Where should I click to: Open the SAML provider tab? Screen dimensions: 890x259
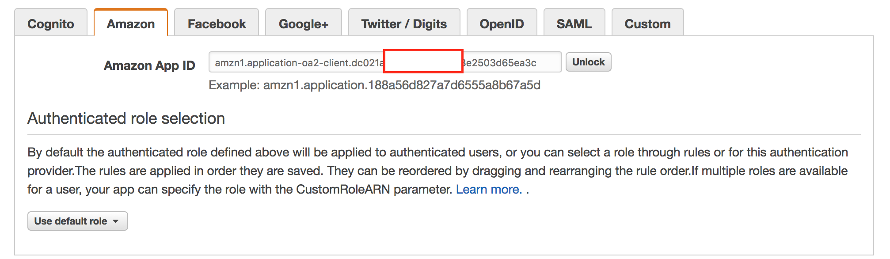pyautogui.click(x=574, y=23)
